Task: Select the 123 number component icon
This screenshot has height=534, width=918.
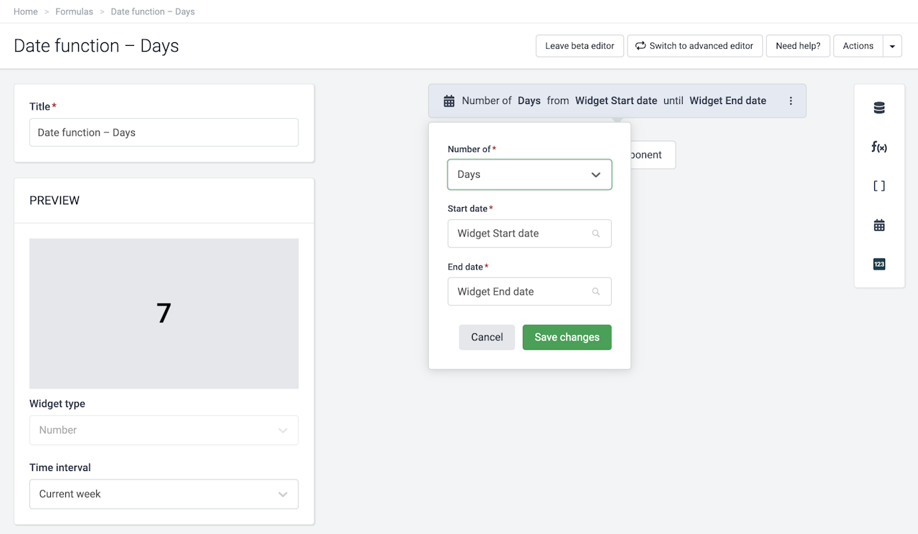Action: [x=879, y=264]
